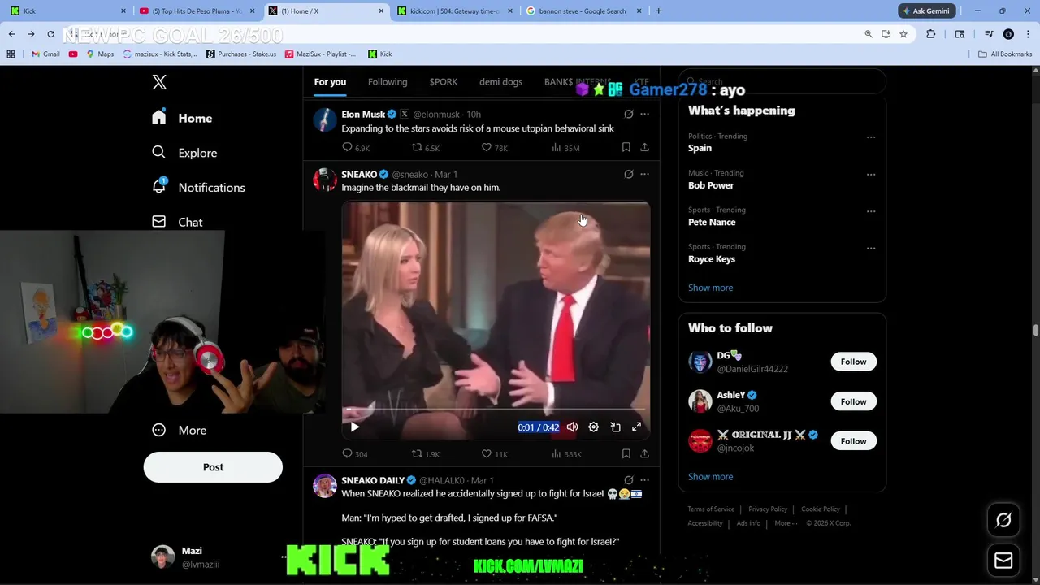Open the Privacy Policy link
1040x585 pixels.
(768, 509)
